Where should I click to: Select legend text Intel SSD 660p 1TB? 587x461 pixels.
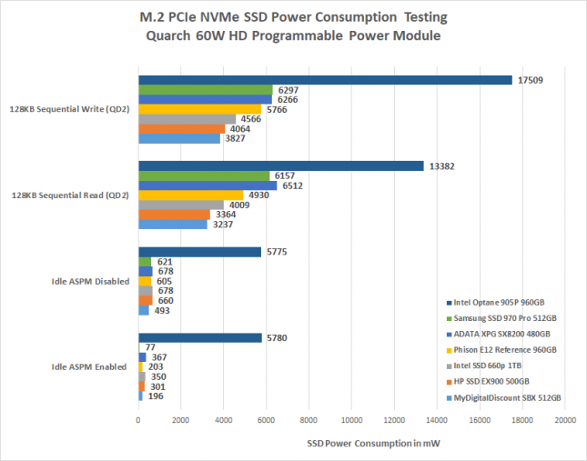(488, 366)
